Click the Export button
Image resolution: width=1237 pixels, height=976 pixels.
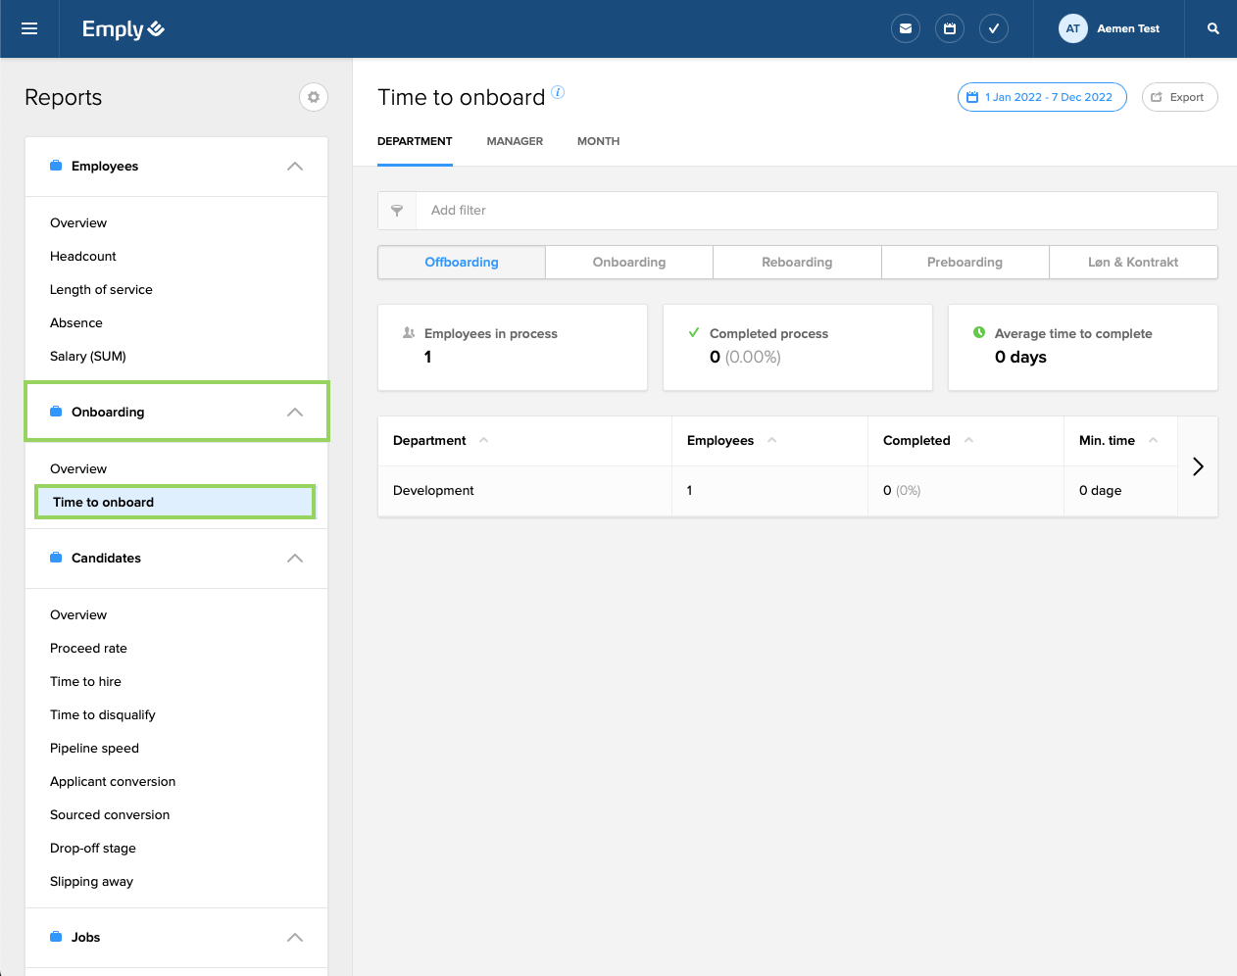coord(1179,97)
